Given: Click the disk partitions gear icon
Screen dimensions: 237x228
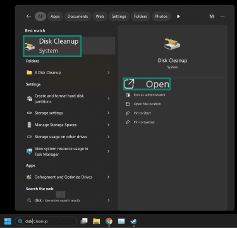Looking at the screenshot, I should tap(29, 98).
